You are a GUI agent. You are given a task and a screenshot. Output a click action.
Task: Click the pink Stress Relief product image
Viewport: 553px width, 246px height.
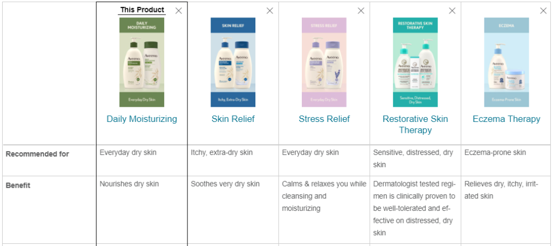click(324, 63)
